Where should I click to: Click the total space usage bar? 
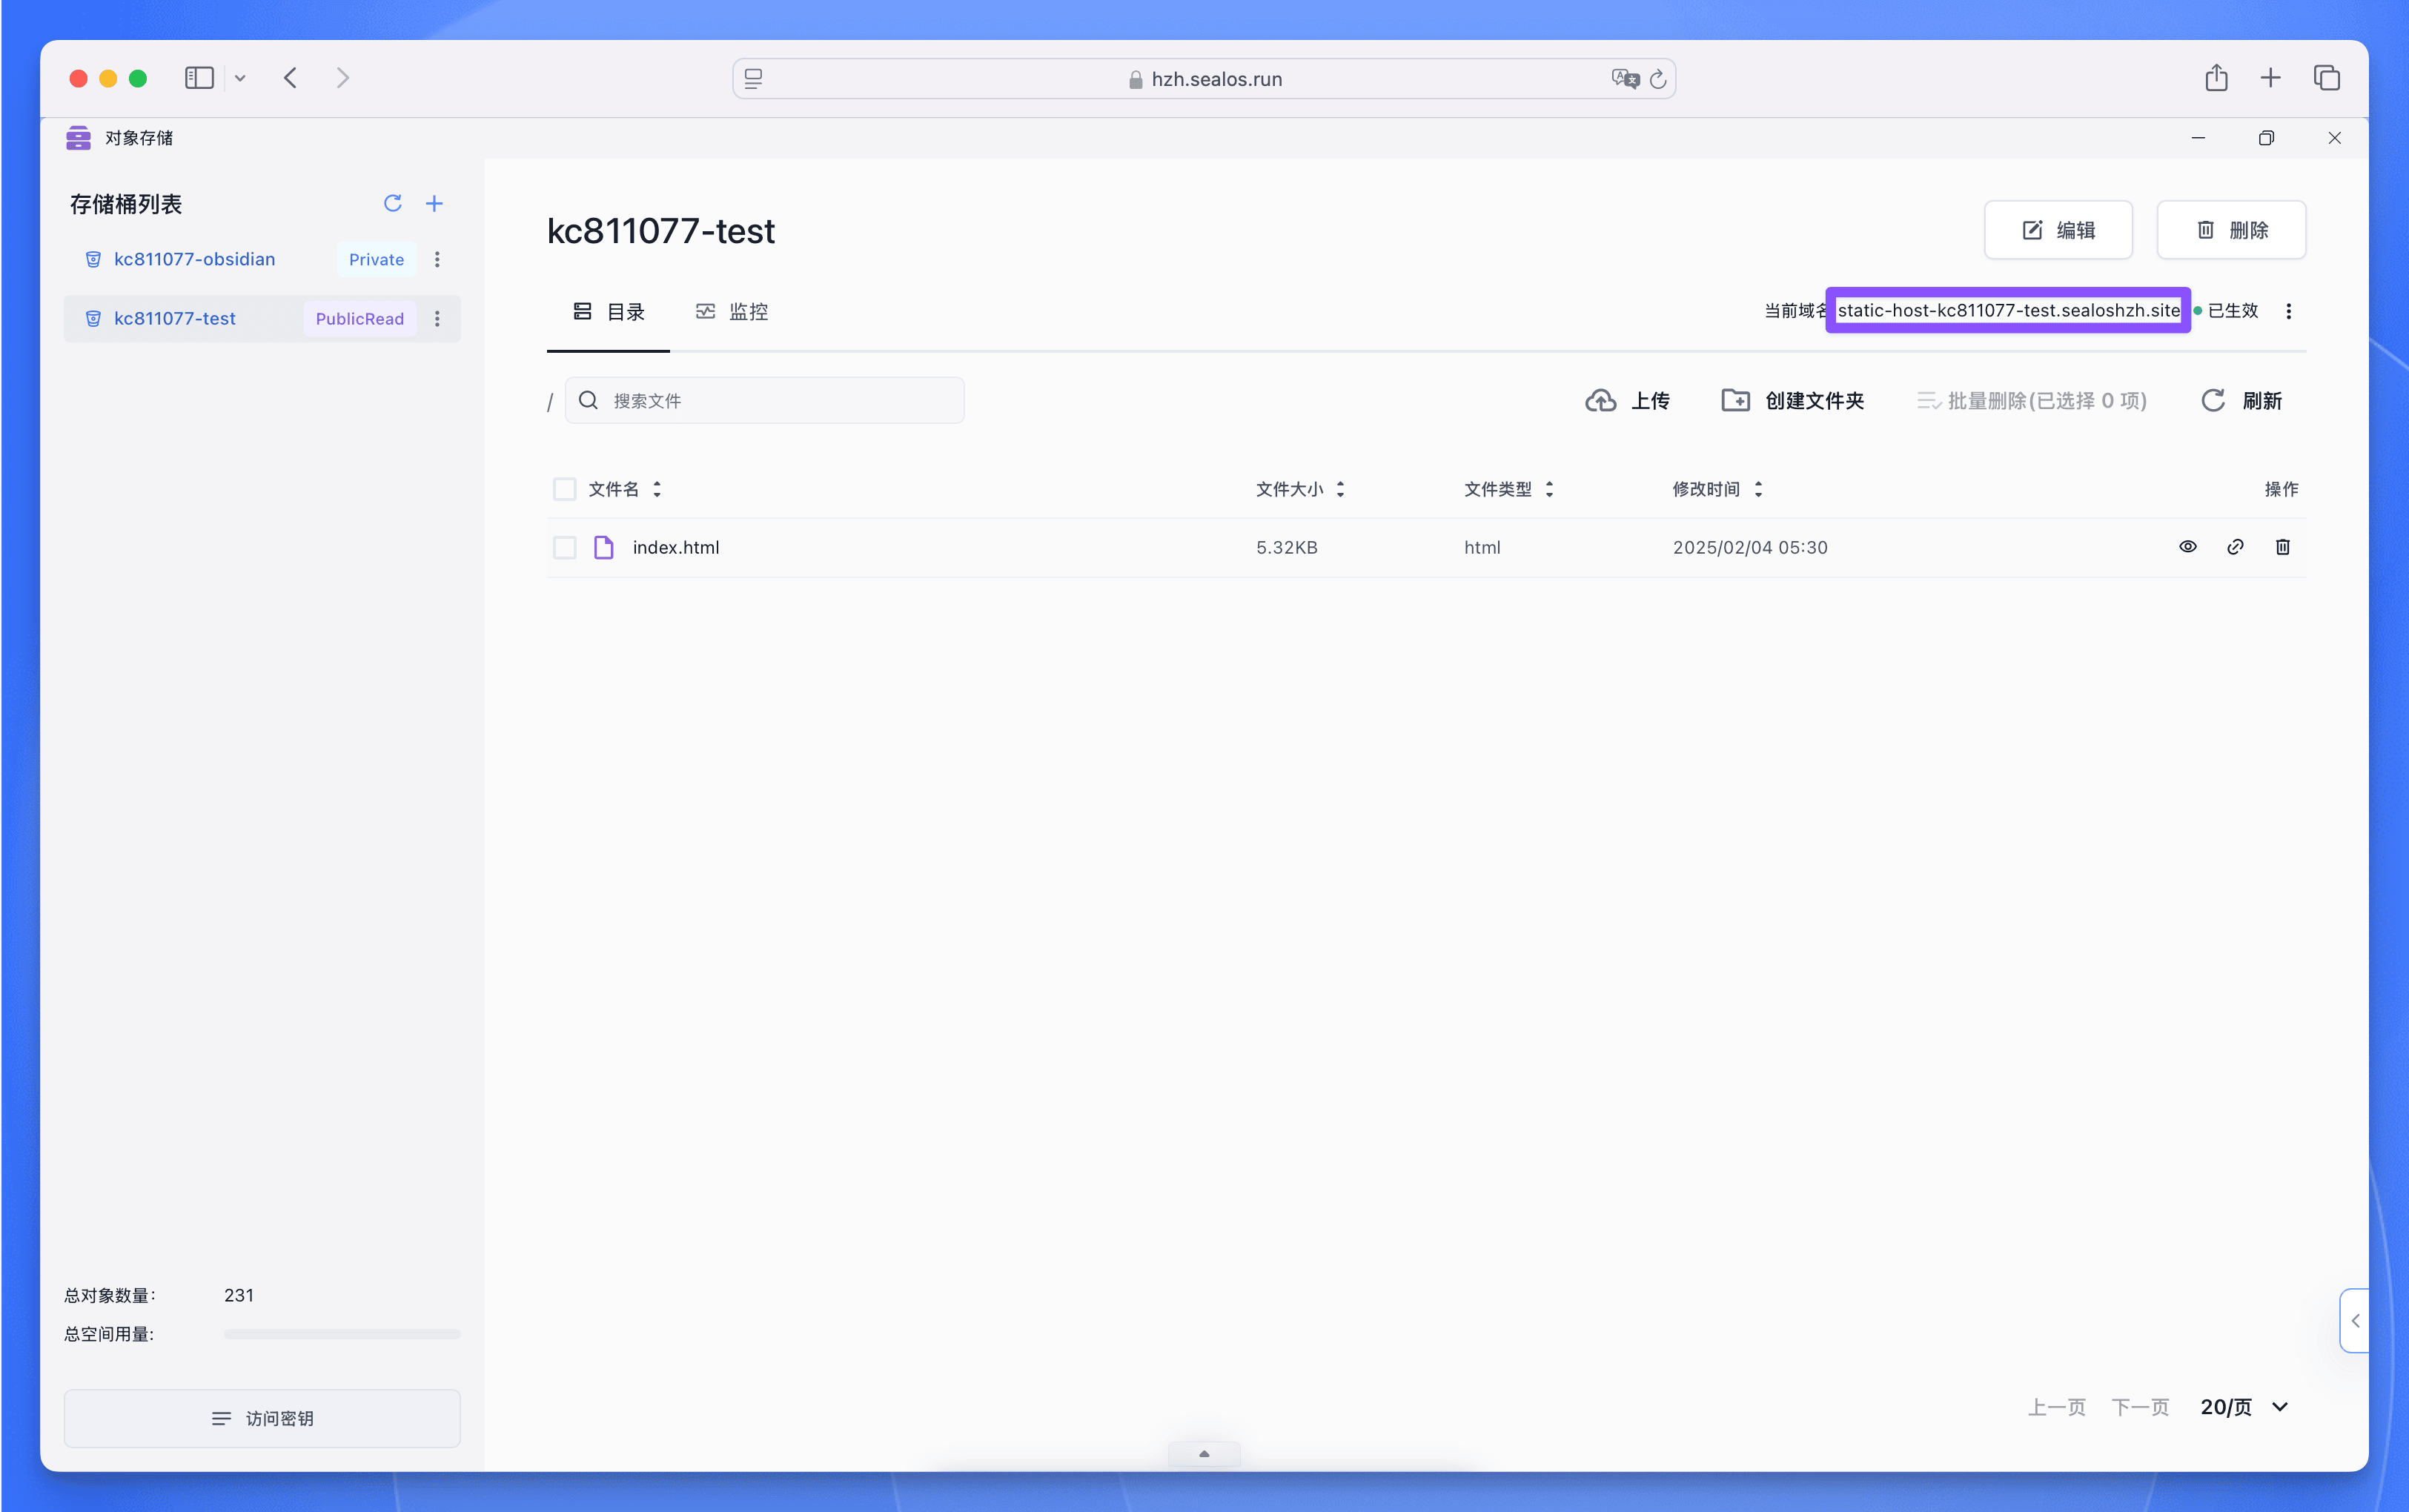click(x=342, y=1334)
